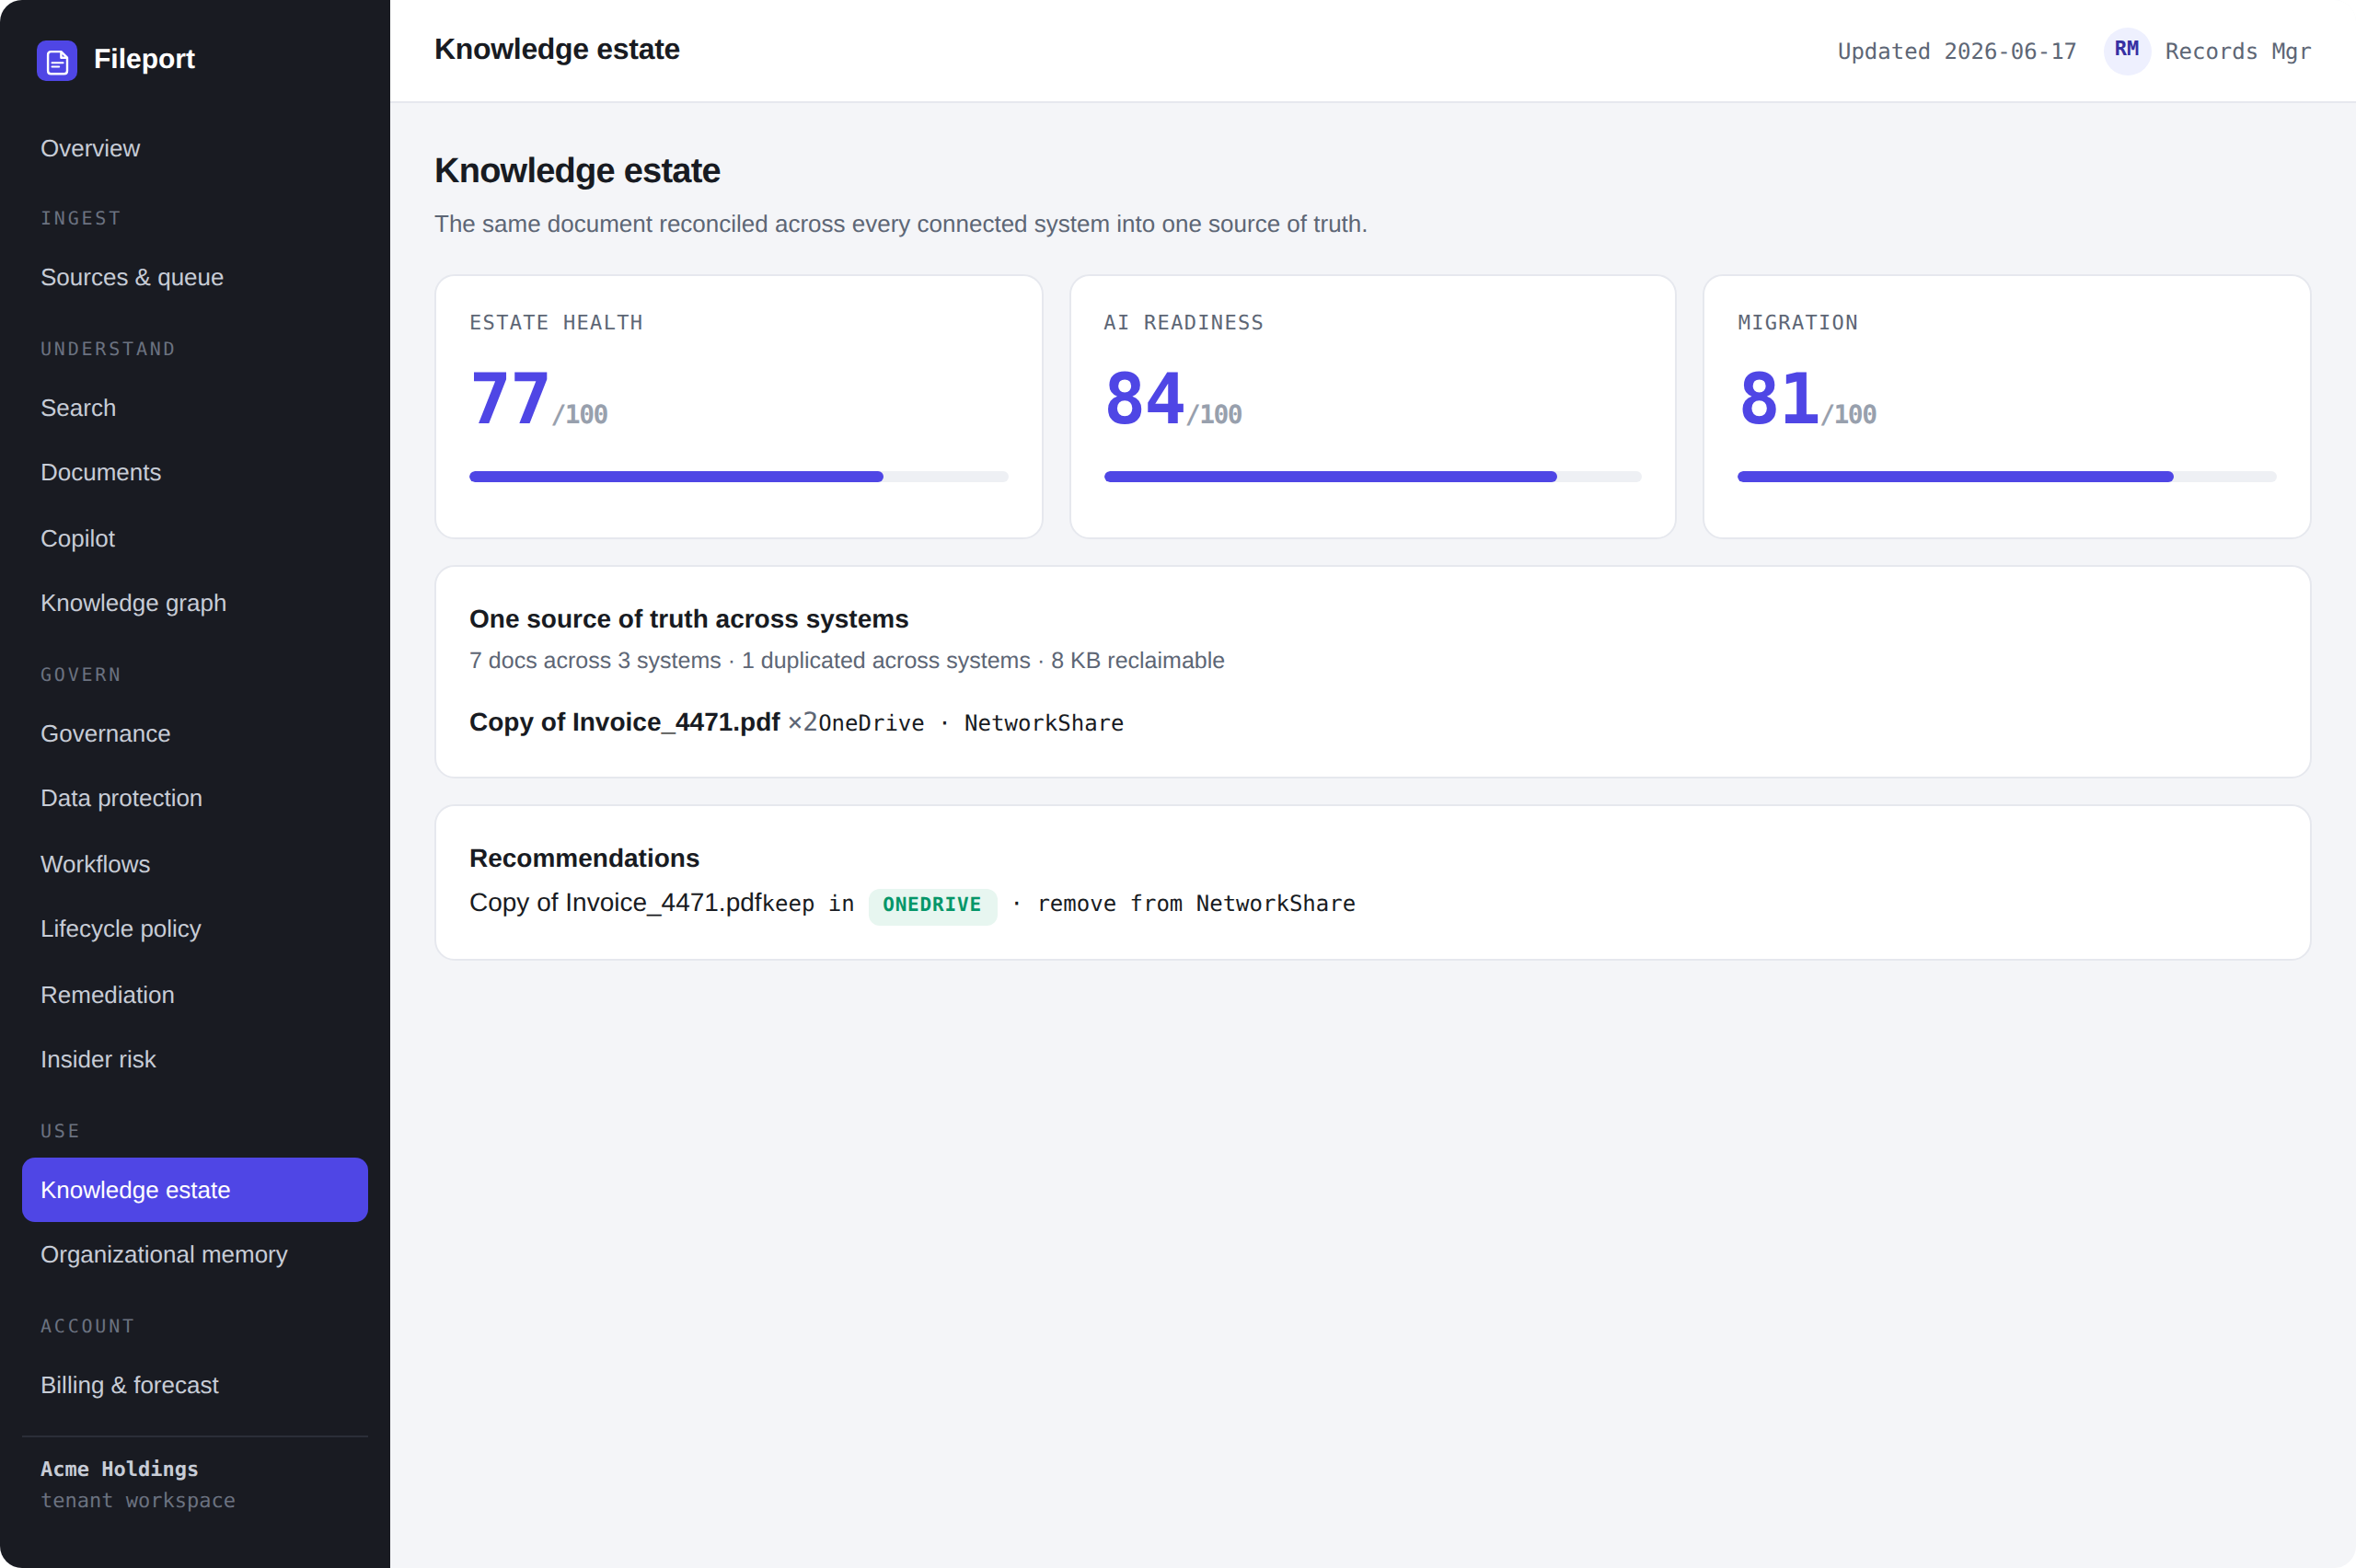
Task: Open Data protection
Action: tap(195, 798)
